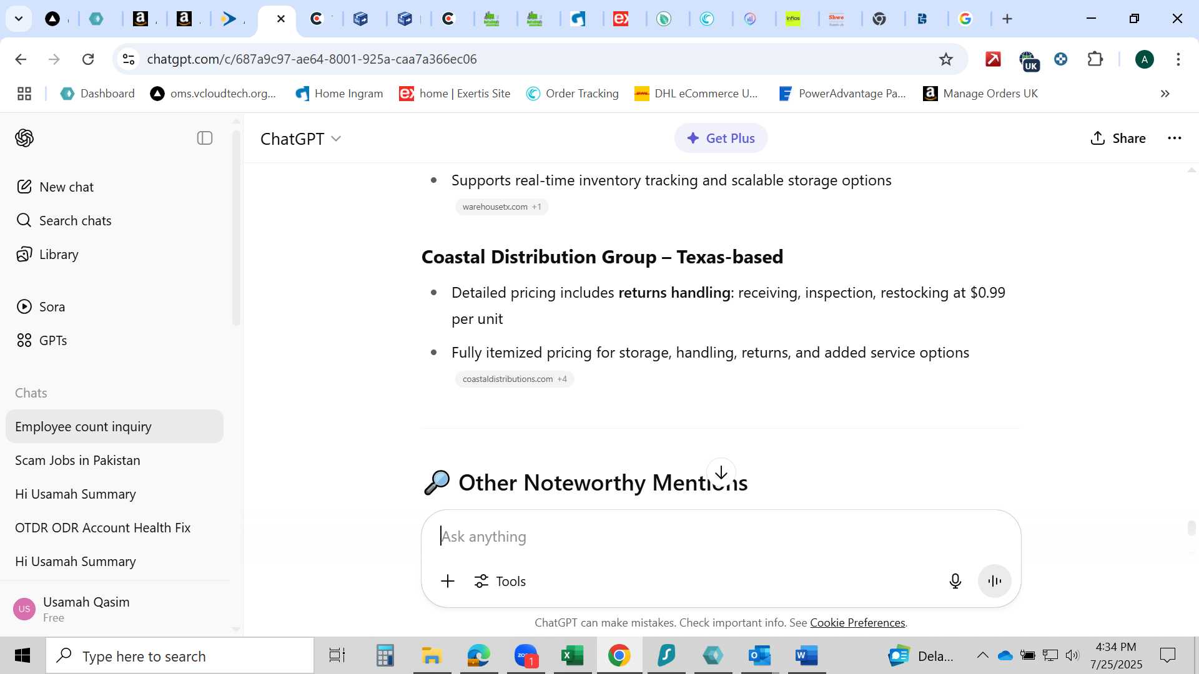Open the Home Ingram bookmark
This screenshot has height=674, width=1199.
[339, 94]
